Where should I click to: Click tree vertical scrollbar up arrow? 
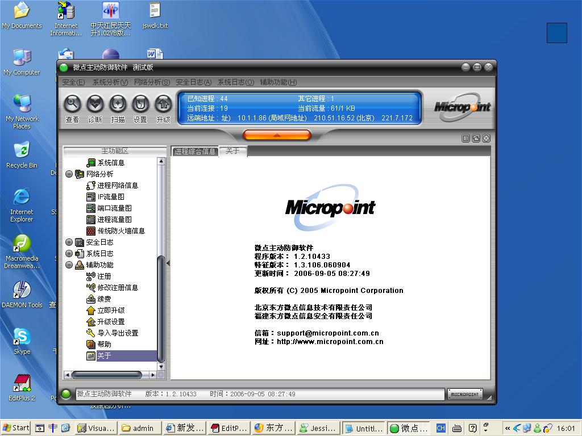pos(161,161)
